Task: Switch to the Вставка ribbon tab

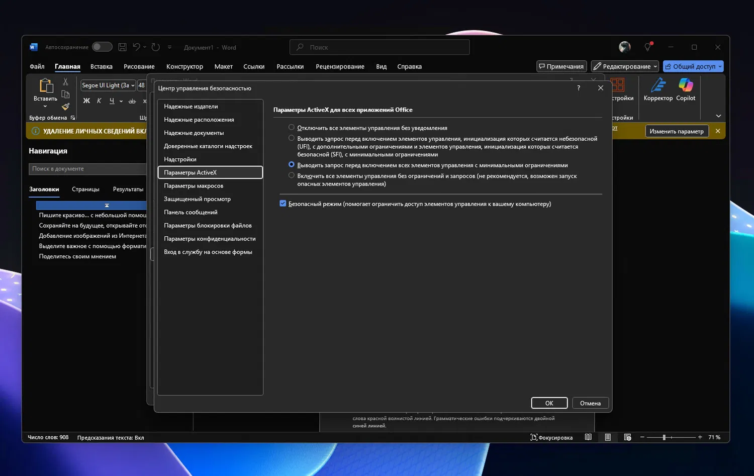Action: [x=102, y=66]
